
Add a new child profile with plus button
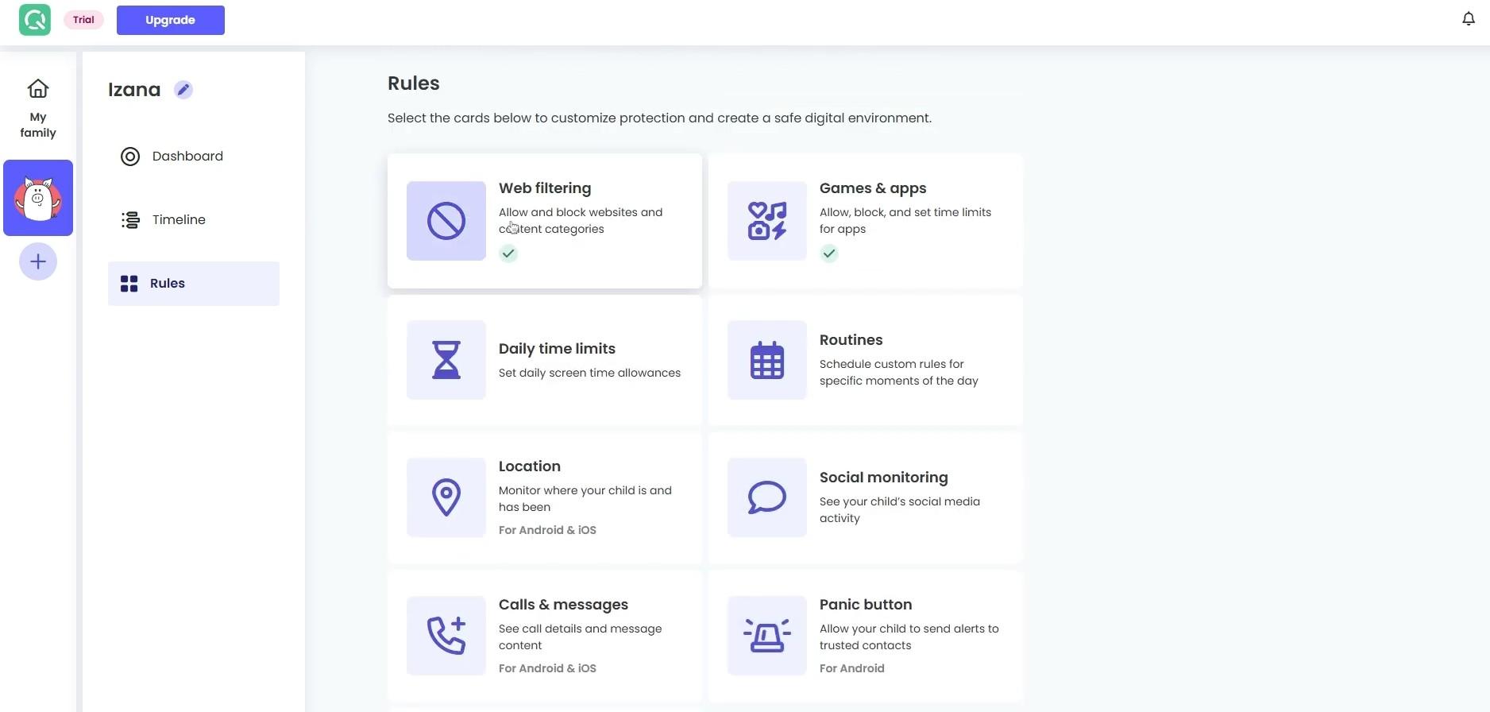38,261
